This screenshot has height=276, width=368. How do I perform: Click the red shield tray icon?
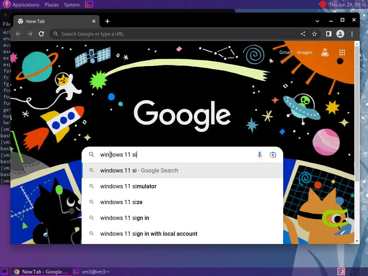click(x=323, y=4)
